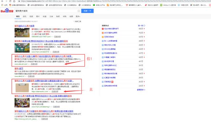This screenshot has width=211, height=122.
Task: Switch to the 采购 tab
Action: click(65, 16)
